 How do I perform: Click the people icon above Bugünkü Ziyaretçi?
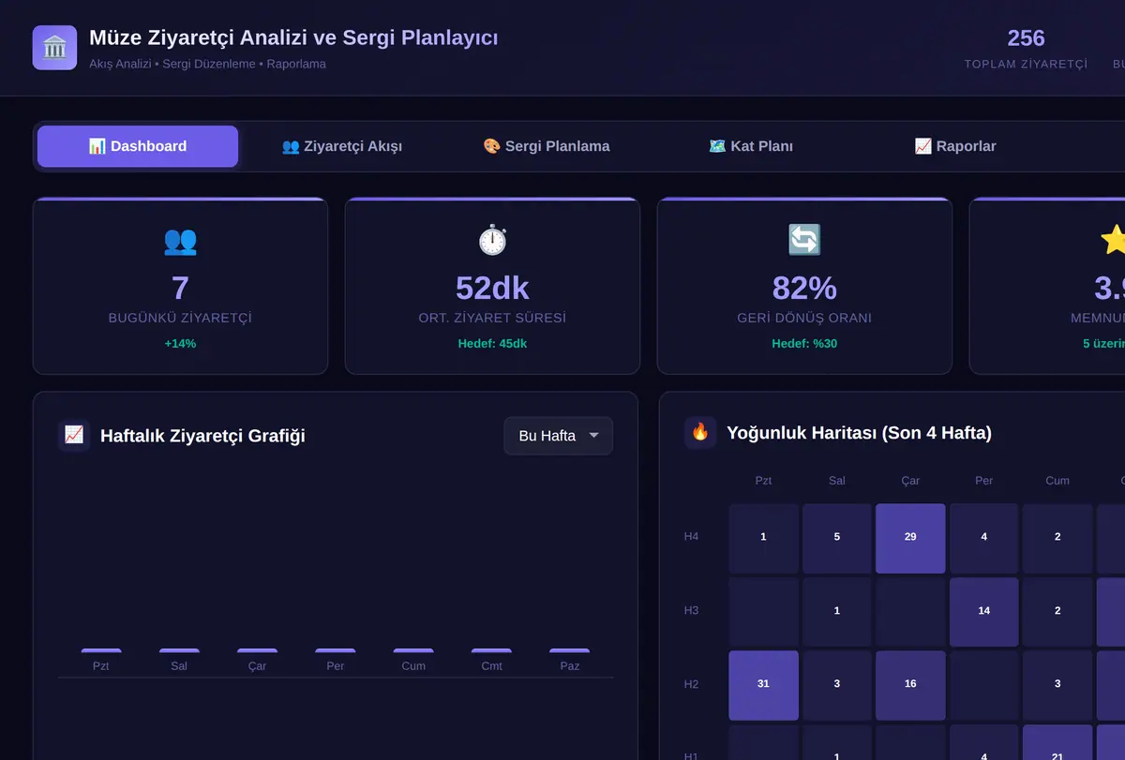[x=180, y=240]
